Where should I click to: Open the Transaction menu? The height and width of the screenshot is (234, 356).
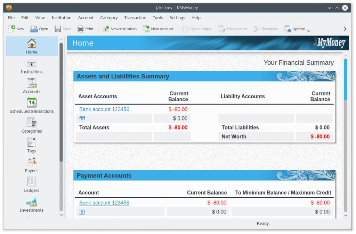tap(135, 18)
